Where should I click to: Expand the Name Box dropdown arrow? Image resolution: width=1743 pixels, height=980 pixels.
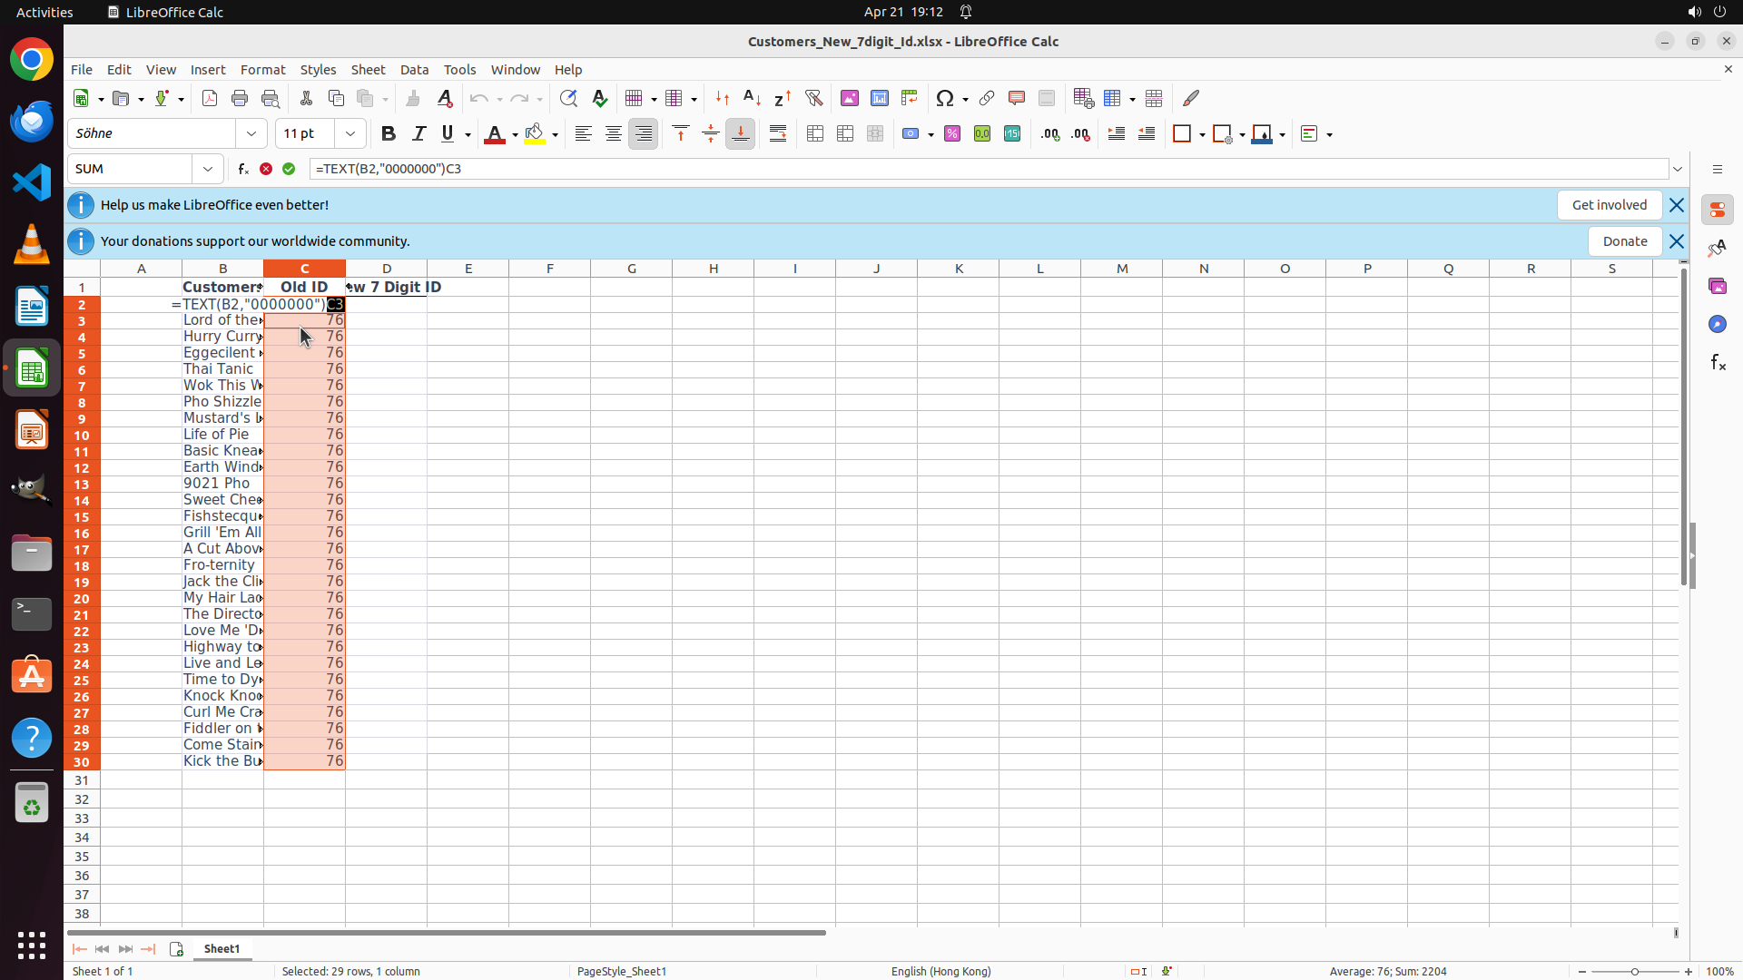tap(208, 169)
